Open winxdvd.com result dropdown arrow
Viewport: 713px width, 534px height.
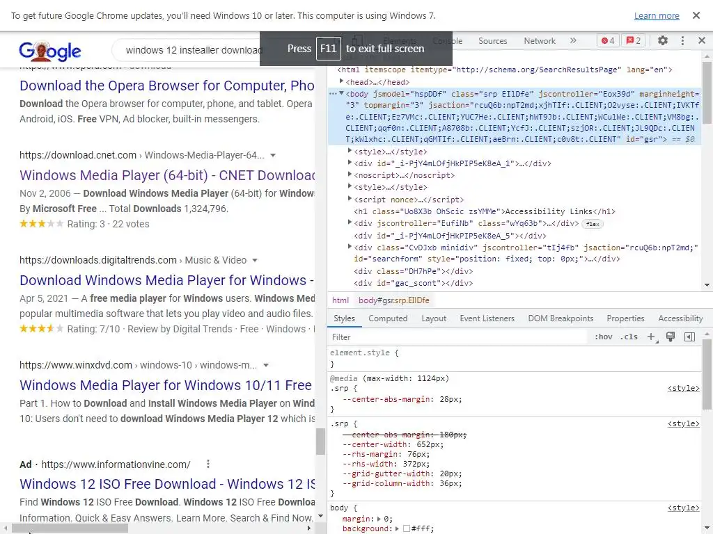click(x=266, y=365)
